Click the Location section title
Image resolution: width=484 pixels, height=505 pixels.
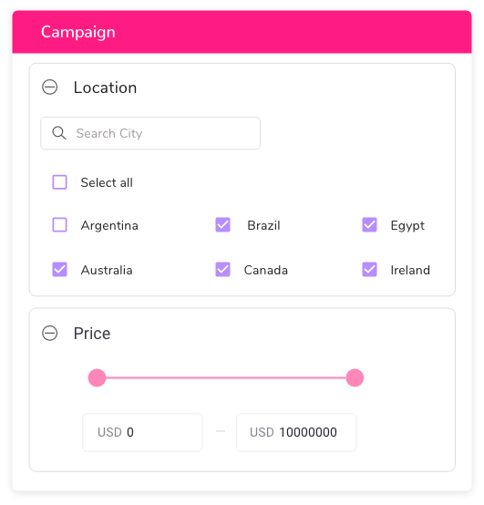pos(105,88)
